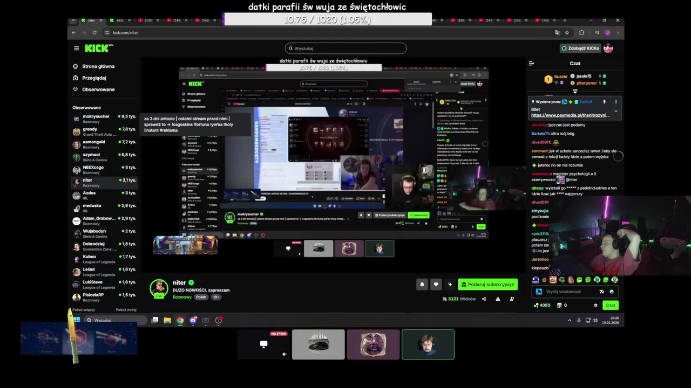Click the Windows Start button

pyautogui.click(x=77, y=320)
